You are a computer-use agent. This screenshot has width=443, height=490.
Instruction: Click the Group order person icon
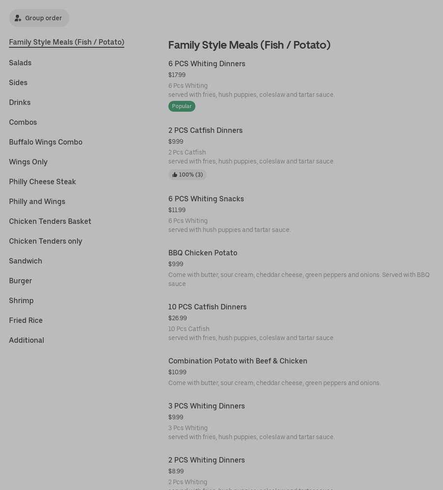coord(18,18)
